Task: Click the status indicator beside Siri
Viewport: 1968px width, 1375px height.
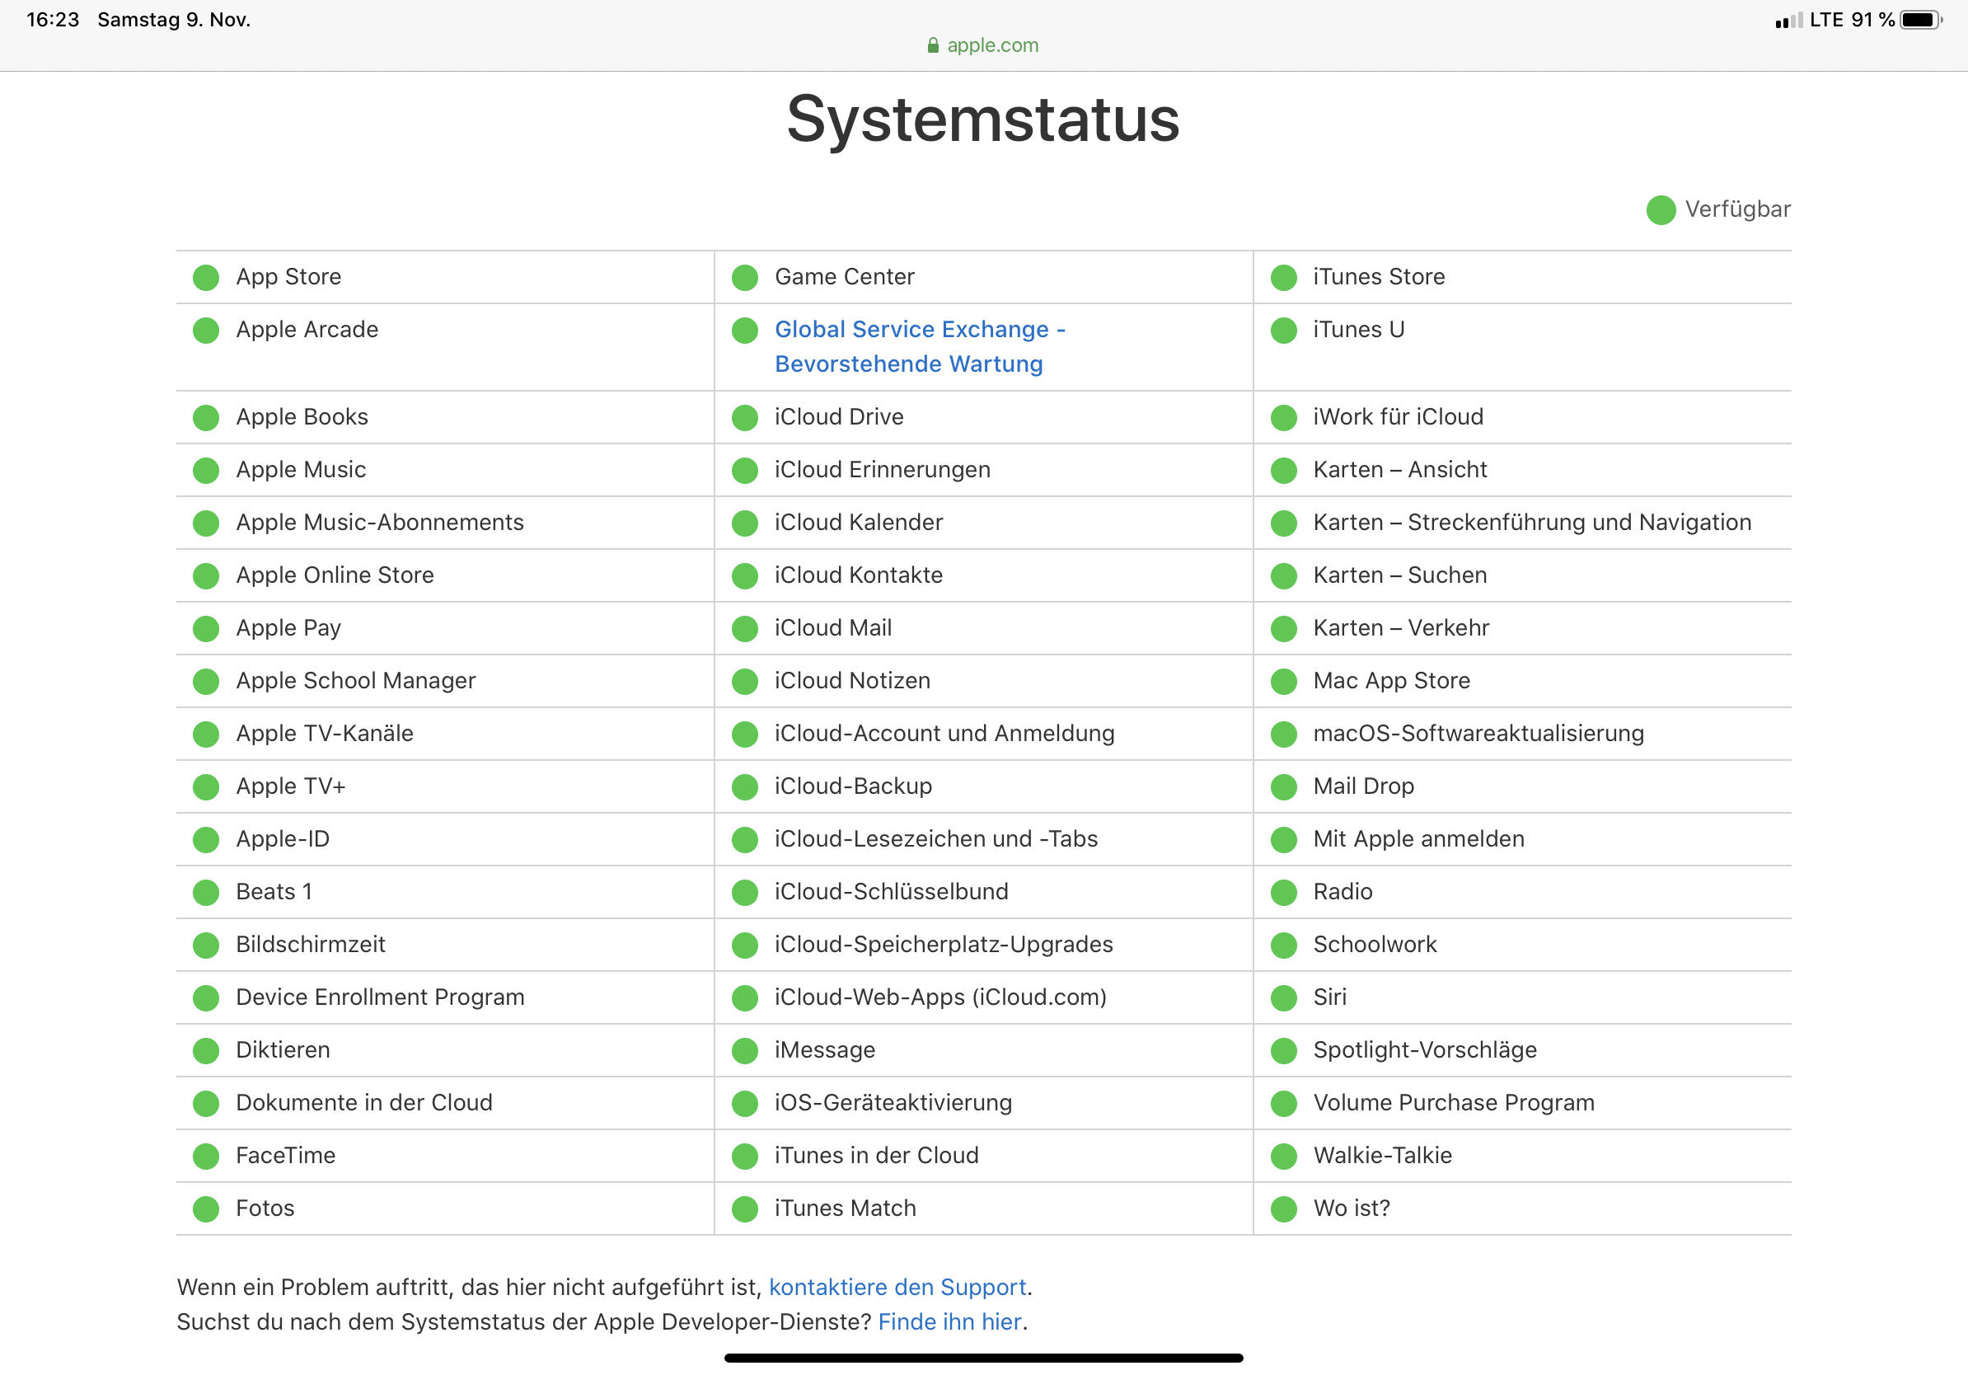Action: 1283,997
